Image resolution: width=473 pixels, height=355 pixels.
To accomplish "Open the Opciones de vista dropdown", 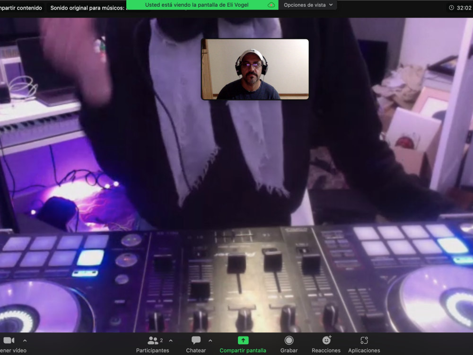I will [x=308, y=5].
